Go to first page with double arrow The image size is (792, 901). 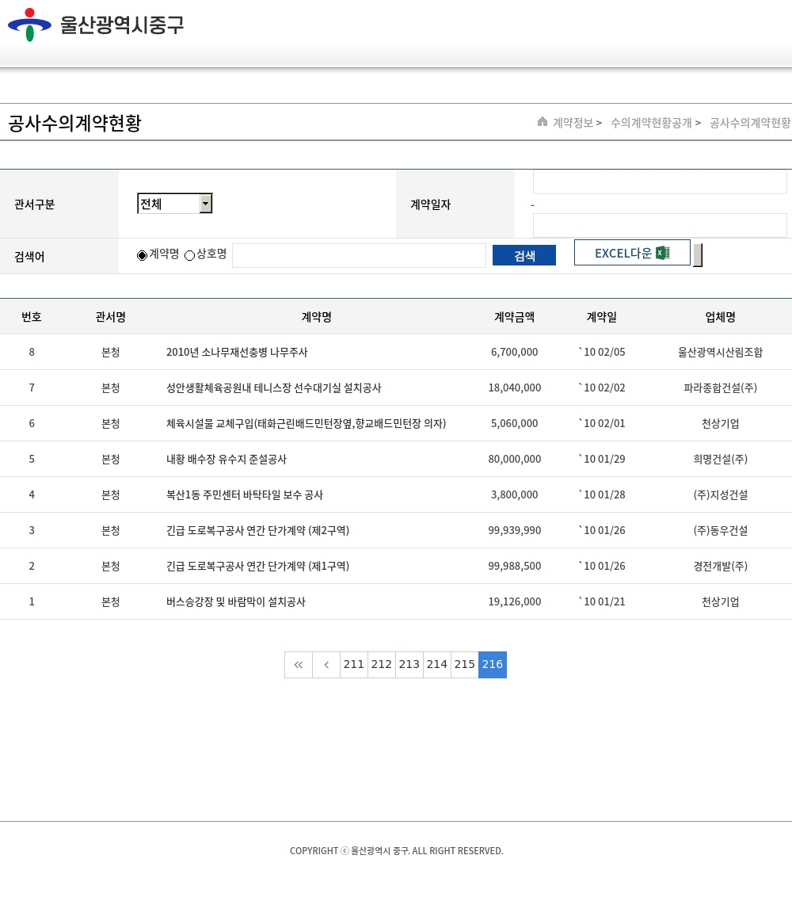(299, 665)
